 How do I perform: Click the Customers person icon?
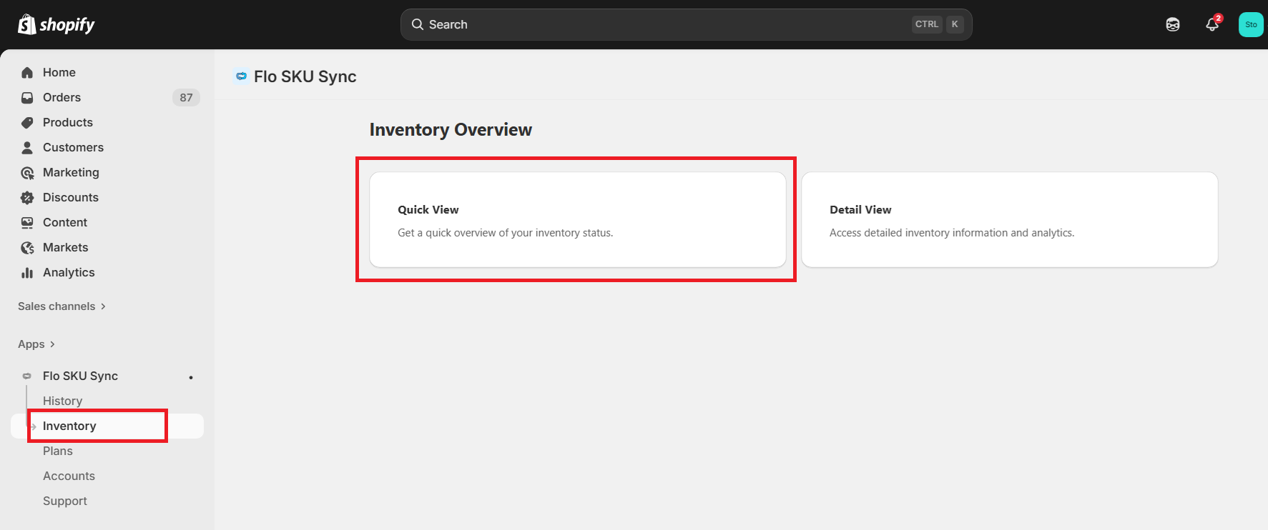pyautogui.click(x=27, y=147)
